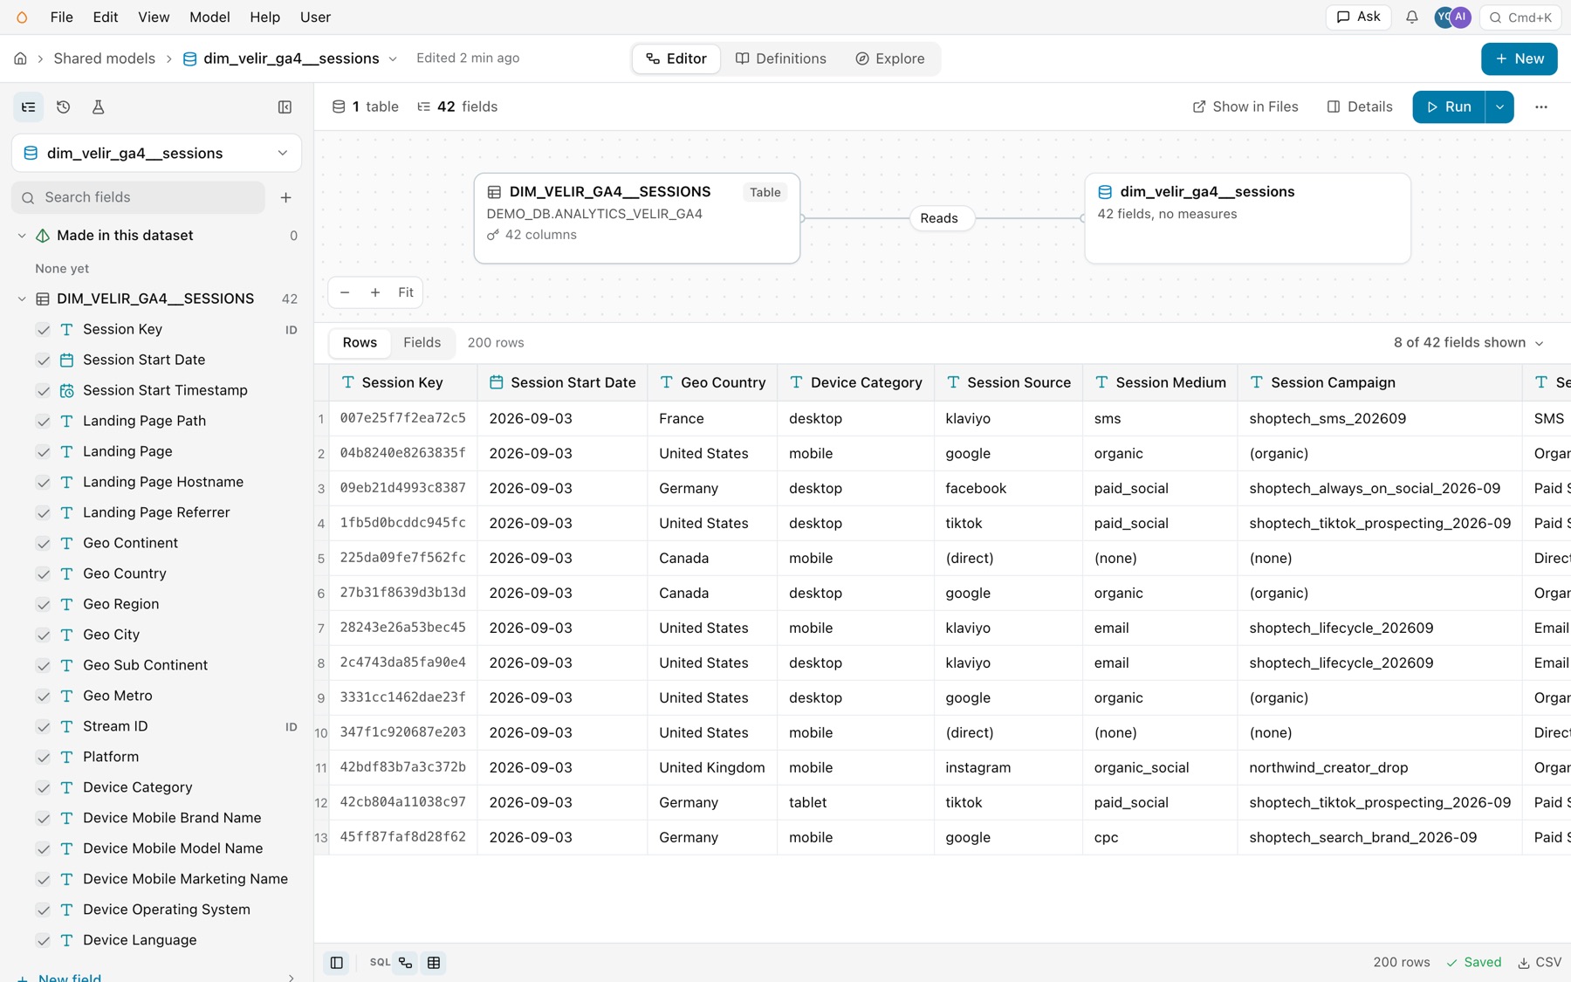Uncheck the Session Start Date field checkbox
1571x982 pixels.
43,360
